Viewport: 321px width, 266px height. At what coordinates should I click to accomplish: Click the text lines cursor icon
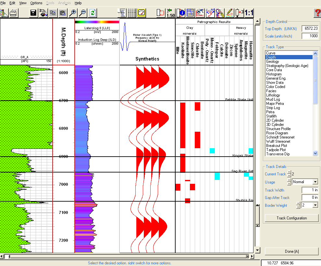point(122,13)
